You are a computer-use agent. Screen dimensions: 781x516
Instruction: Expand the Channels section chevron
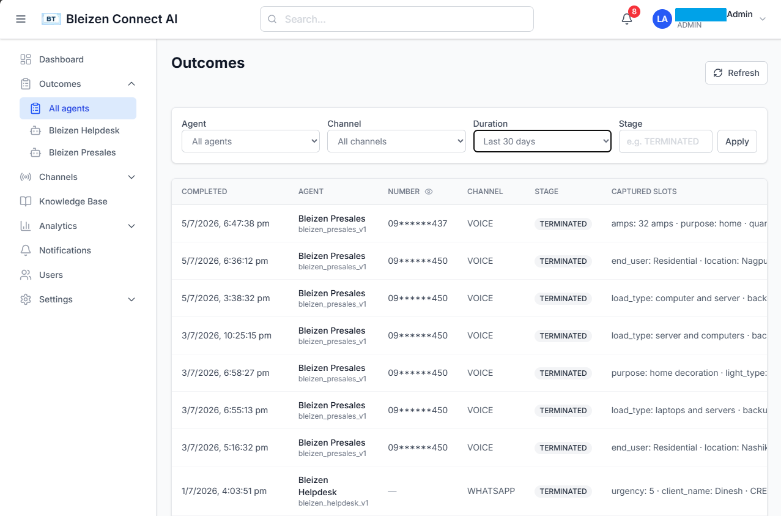coord(131,177)
